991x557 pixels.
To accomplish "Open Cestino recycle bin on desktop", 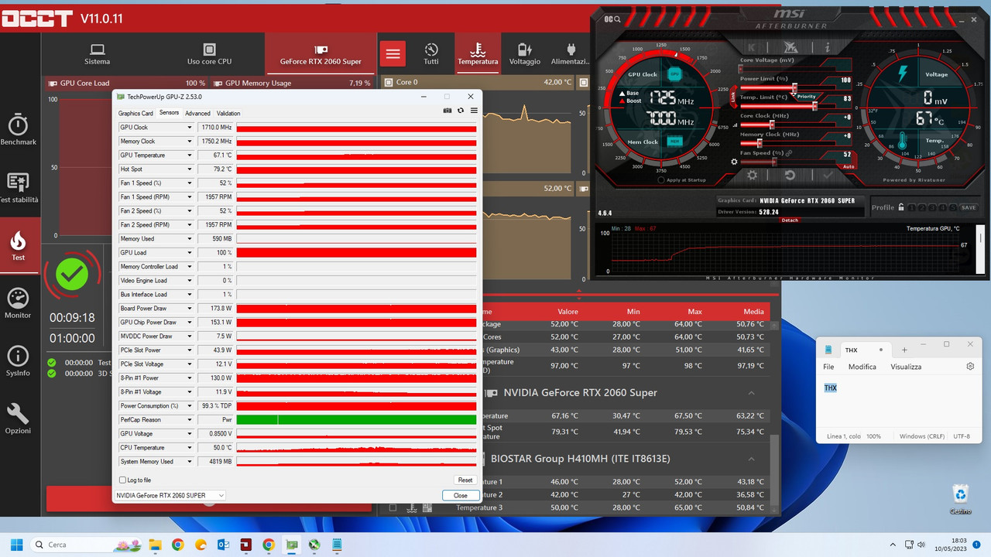I will pyautogui.click(x=960, y=499).
